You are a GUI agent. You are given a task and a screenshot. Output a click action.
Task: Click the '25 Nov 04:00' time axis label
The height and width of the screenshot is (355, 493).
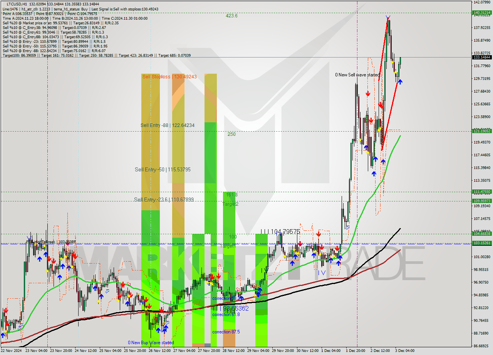point(110,351)
